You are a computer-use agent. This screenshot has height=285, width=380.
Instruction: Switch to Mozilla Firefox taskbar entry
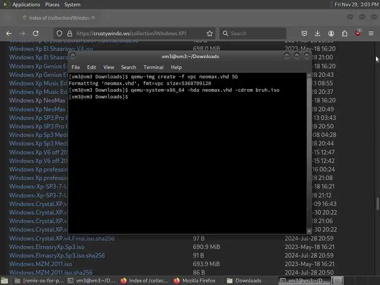click(x=195, y=281)
